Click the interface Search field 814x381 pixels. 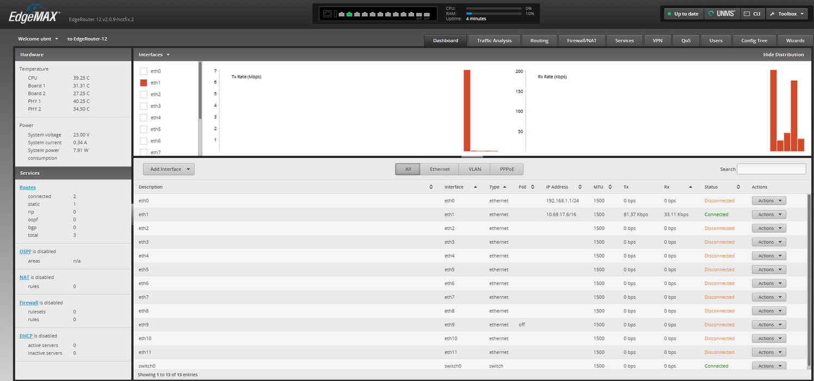(x=771, y=169)
